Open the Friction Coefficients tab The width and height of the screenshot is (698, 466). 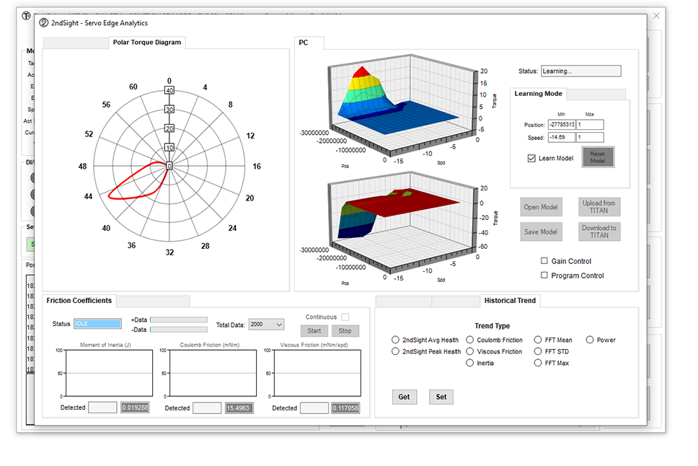[x=79, y=301]
